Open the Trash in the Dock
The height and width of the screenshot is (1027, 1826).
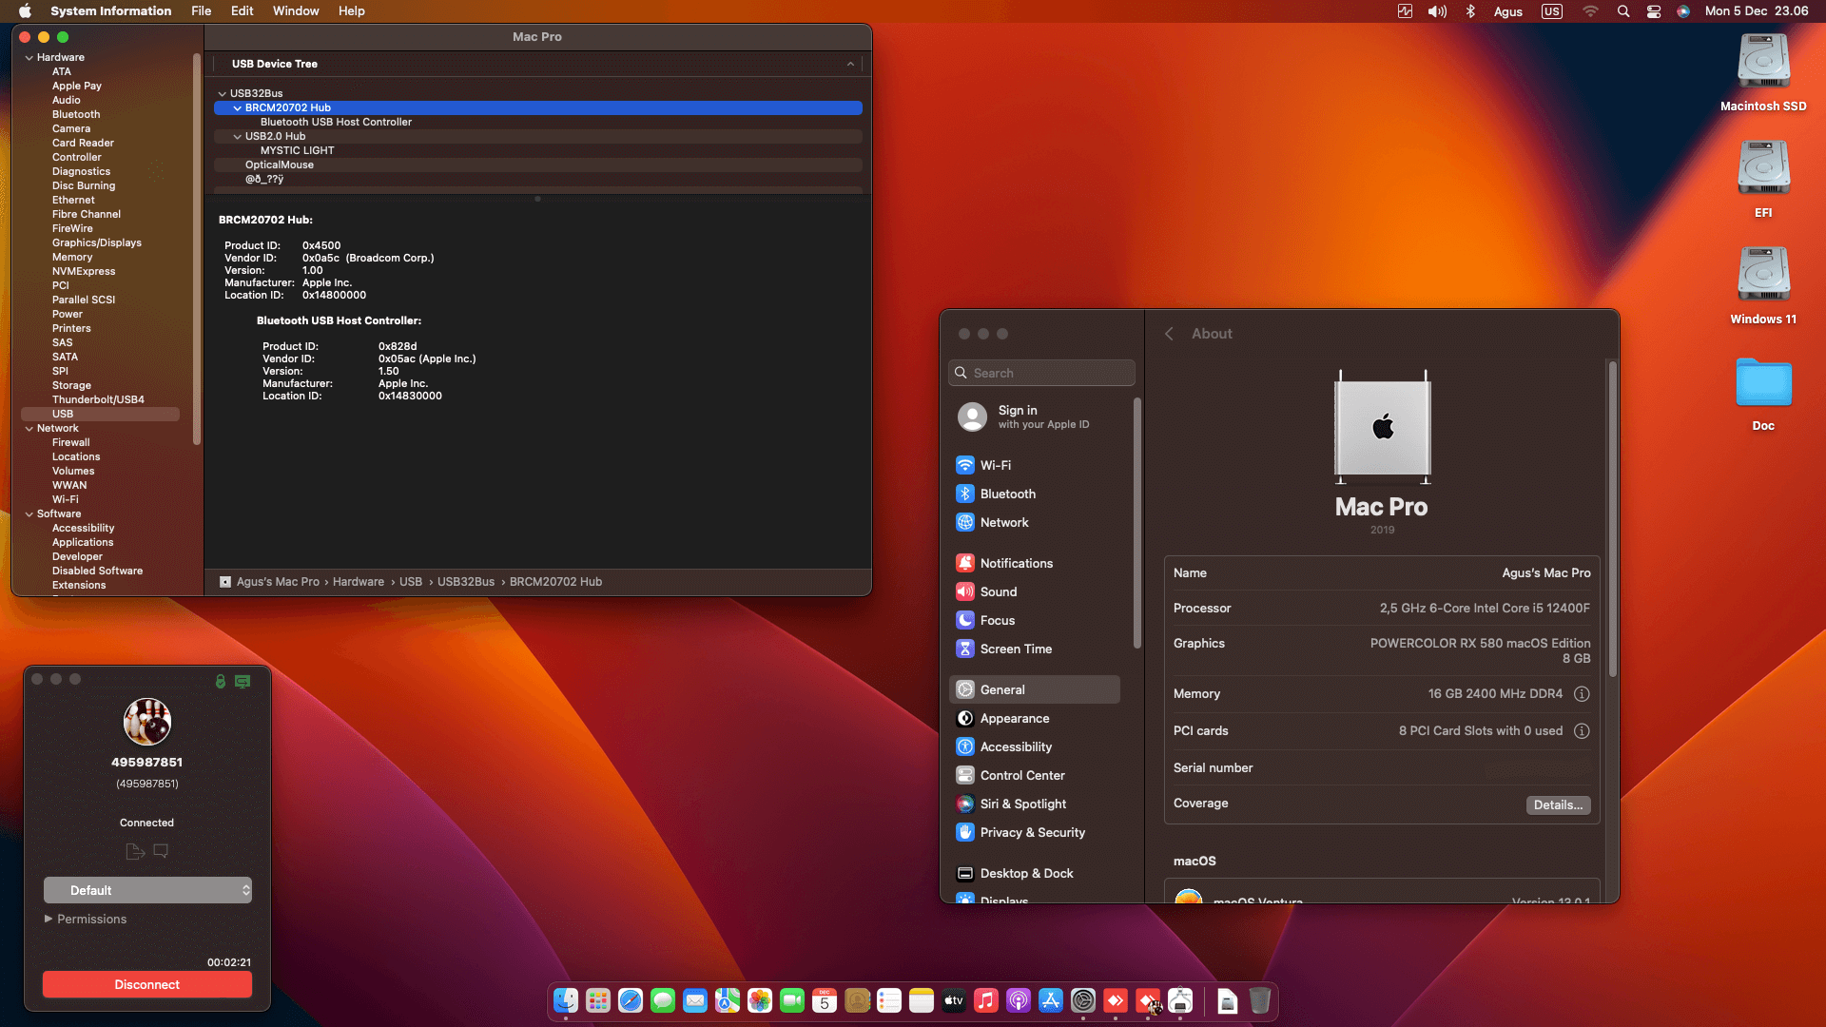point(1260,1000)
